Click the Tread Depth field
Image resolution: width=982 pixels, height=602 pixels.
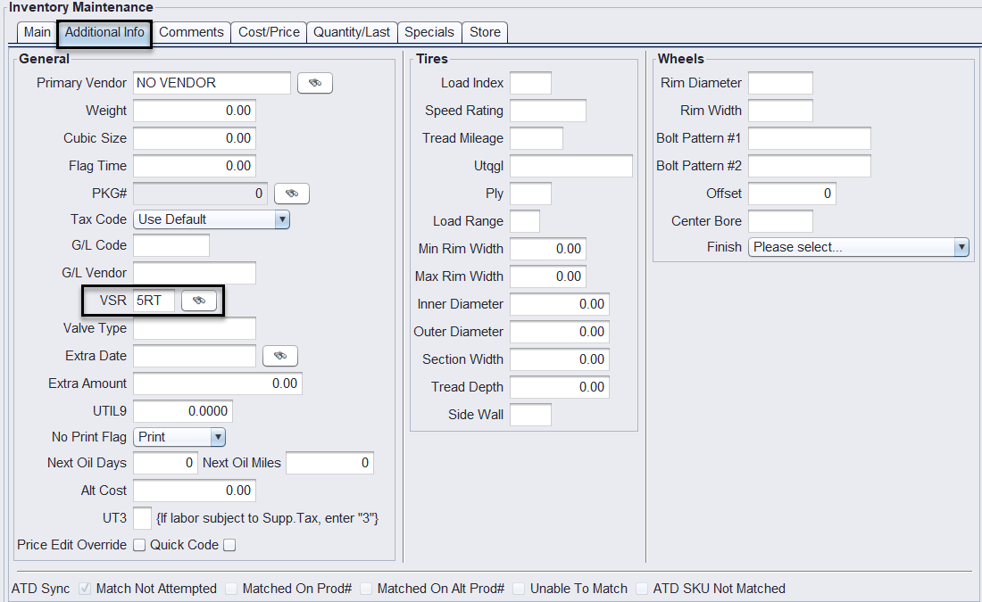pos(560,387)
